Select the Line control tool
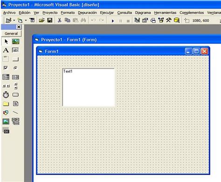This screenshot has width=221, height=182. click(15, 112)
